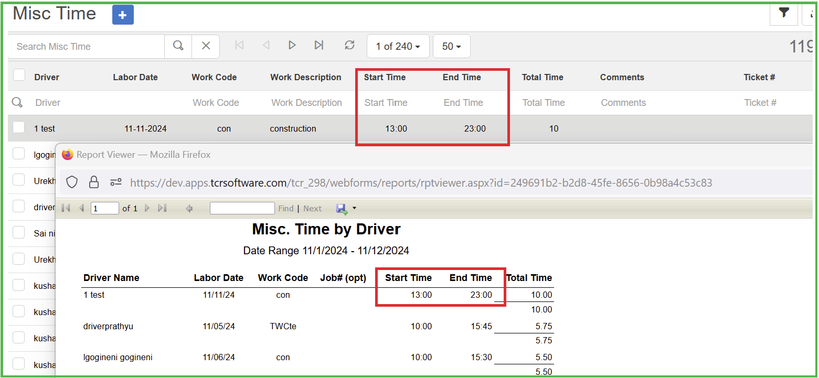819x378 pixels.
Task: Click the find text box in the report toolbar
Action: pyautogui.click(x=242, y=208)
